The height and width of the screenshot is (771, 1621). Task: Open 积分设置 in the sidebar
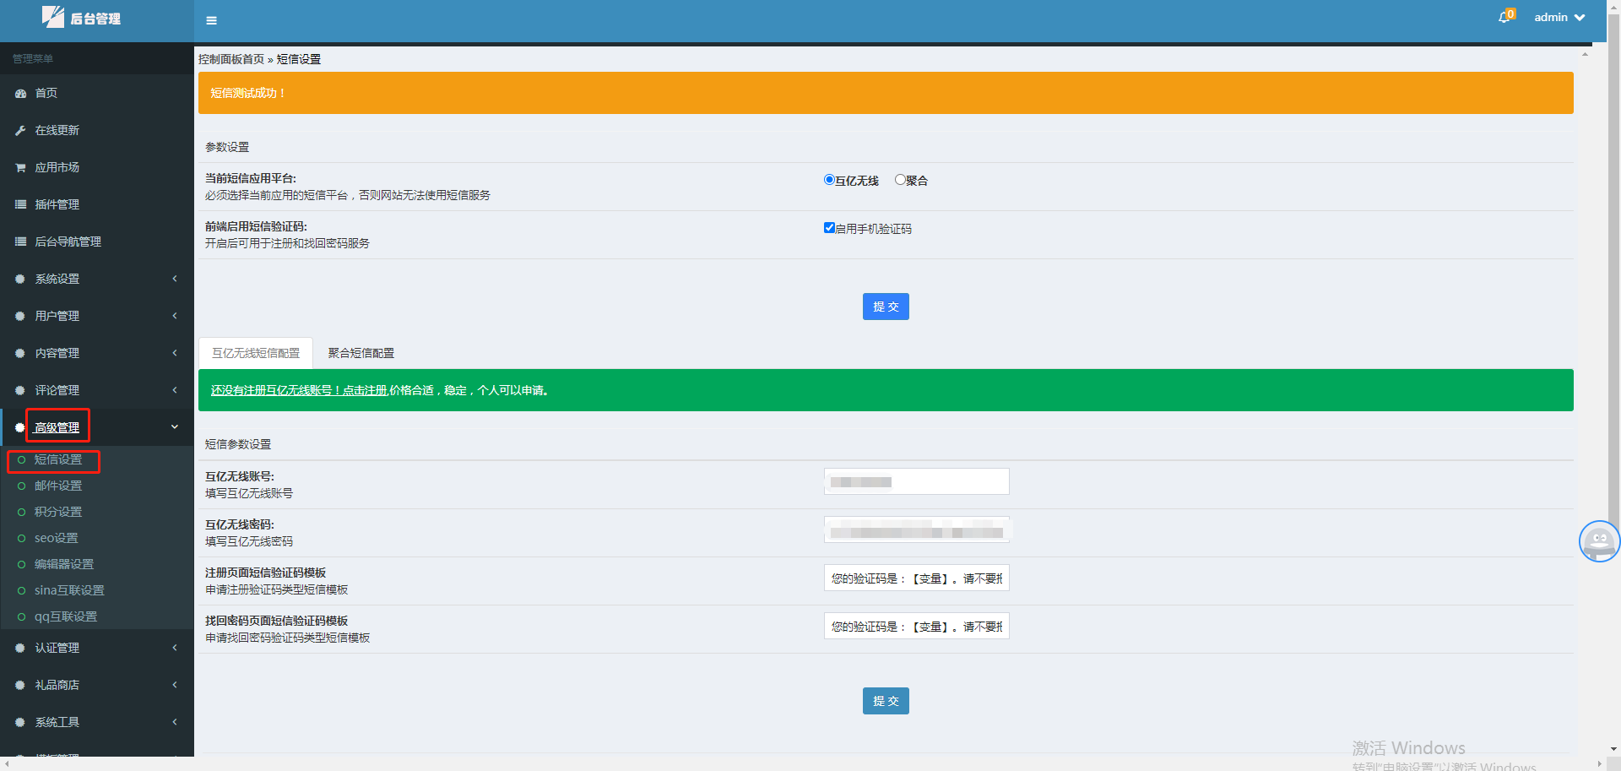click(x=58, y=513)
